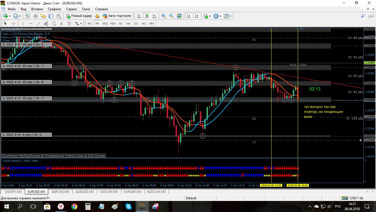
Task: Switch to M15 timeframe
Action: click(105, 23)
